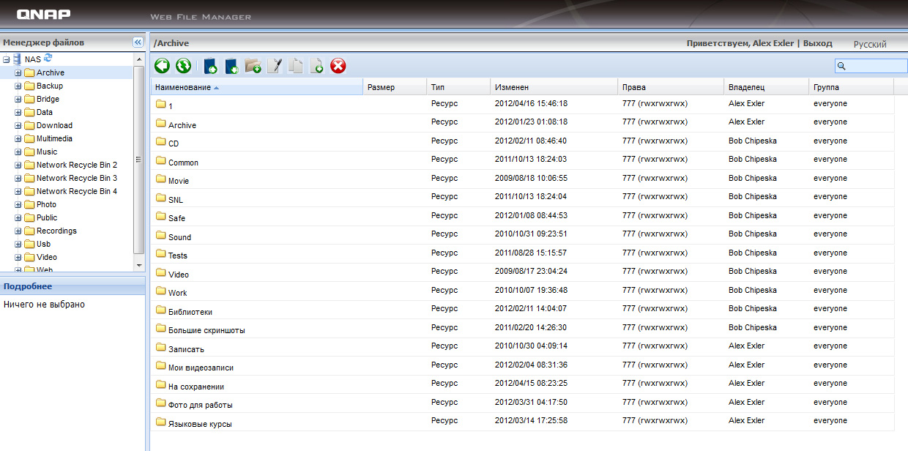The height and width of the screenshot is (451, 908).
Task: Open the Русский language selector
Action: (x=870, y=45)
